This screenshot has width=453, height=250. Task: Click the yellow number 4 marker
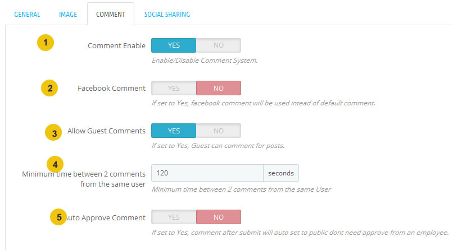(x=55, y=164)
